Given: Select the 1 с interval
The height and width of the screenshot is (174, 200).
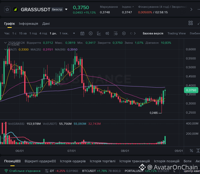Looking at the screenshot, I should pos(14,33).
